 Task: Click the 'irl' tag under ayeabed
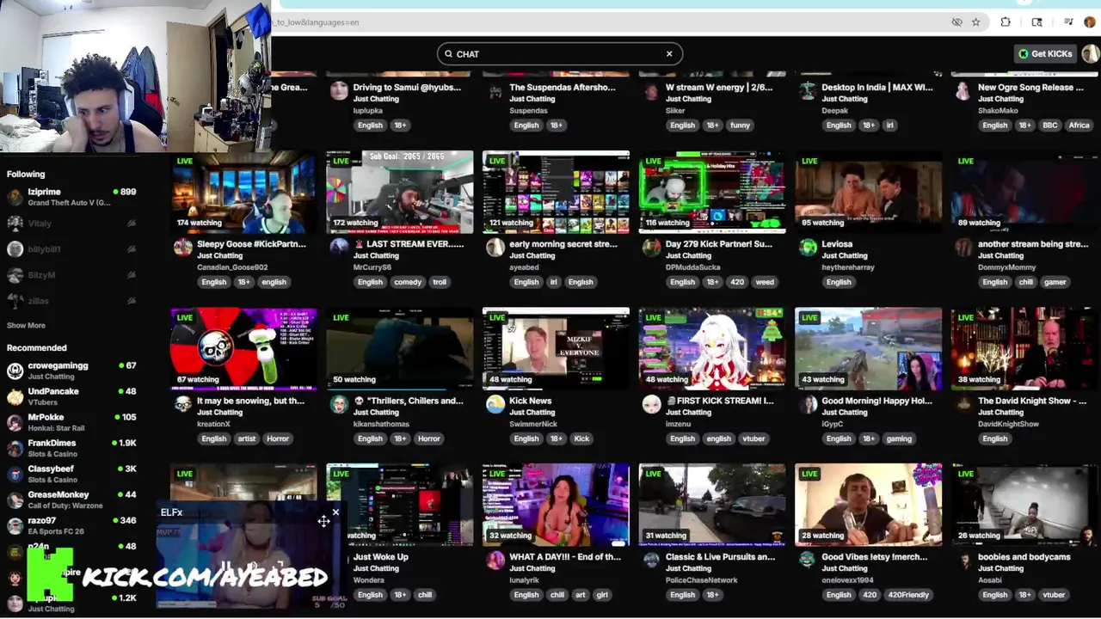(553, 282)
